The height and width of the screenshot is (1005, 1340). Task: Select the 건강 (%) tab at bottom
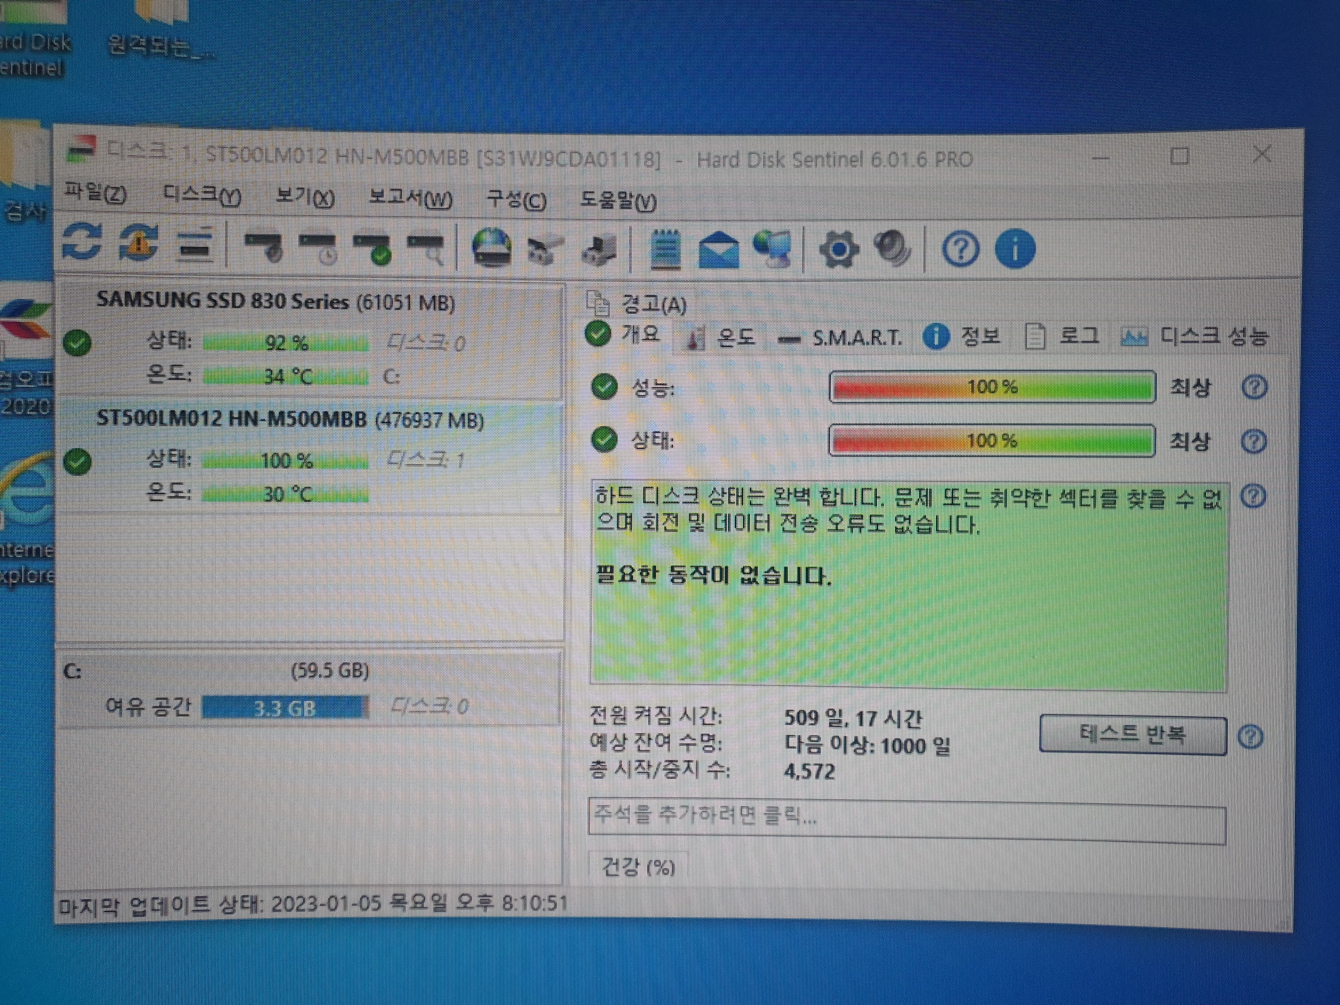(x=638, y=867)
